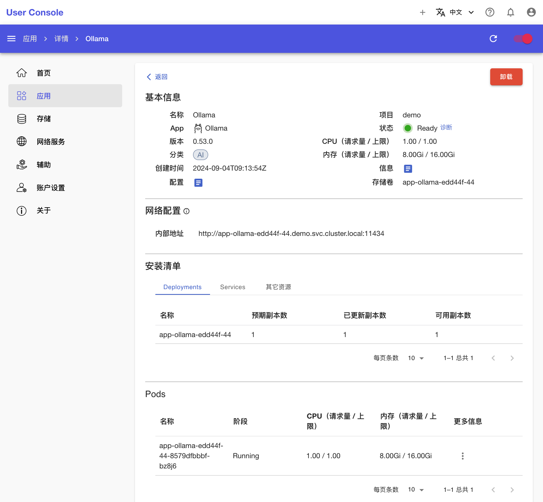Click the Running phase cell
The height and width of the screenshot is (502, 543).
click(x=246, y=456)
